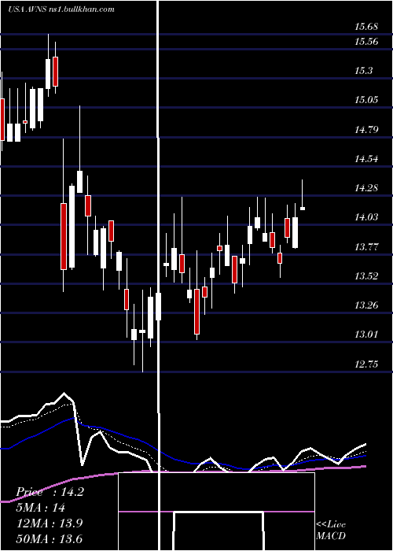Viewport: 393px width, 551px height.
Task: Click the 14.54 price level label
Action: tap(366, 159)
